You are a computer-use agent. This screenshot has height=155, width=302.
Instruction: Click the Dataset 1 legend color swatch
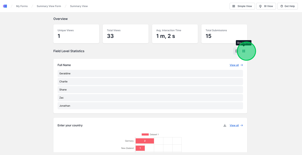(145, 134)
